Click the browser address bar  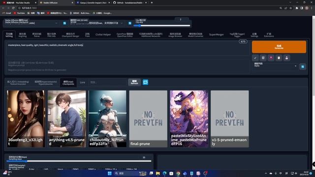(149, 8)
